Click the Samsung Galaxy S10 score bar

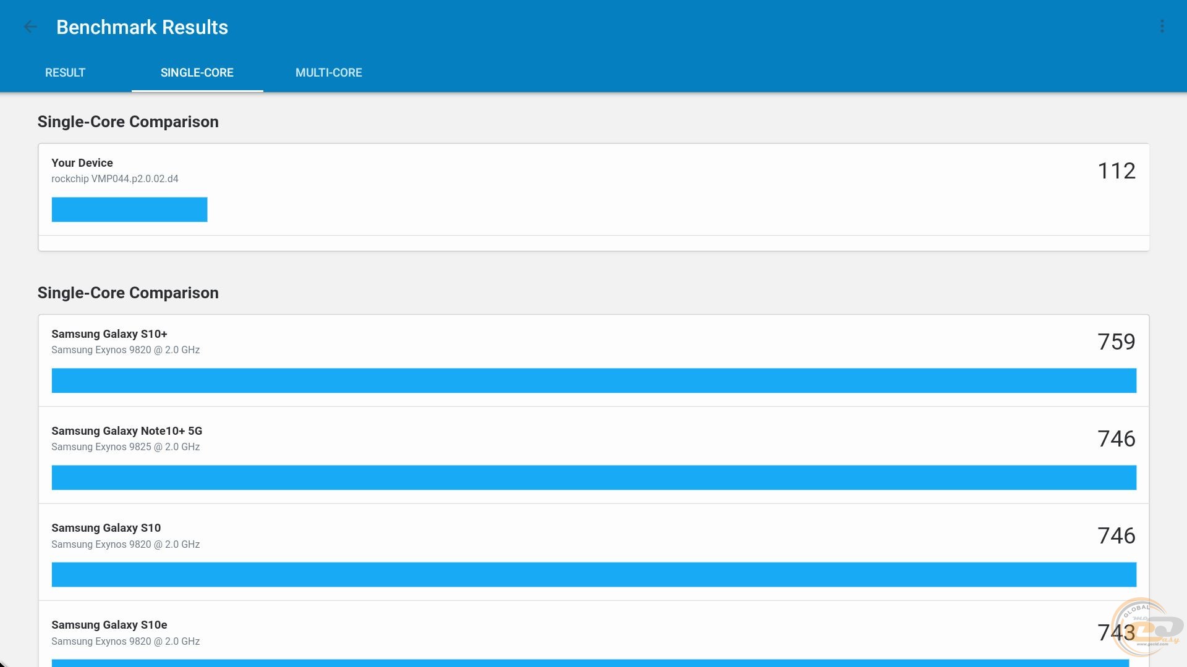pos(593,574)
